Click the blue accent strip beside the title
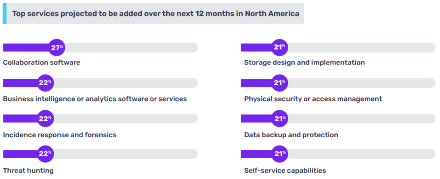This screenshot has width=440, height=179. [x=4, y=13]
